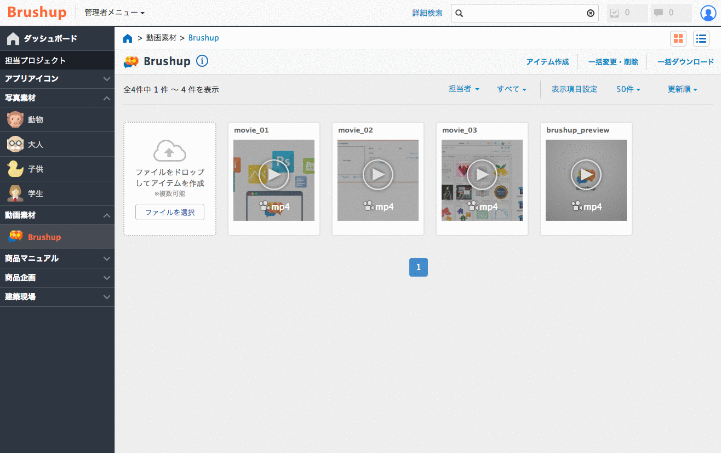Screen dimensions: 721x453
Task: Play the movie_03 video
Action: click(482, 175)
